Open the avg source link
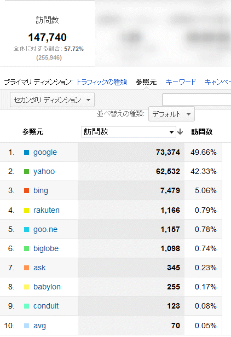 [x=39, y=326]
